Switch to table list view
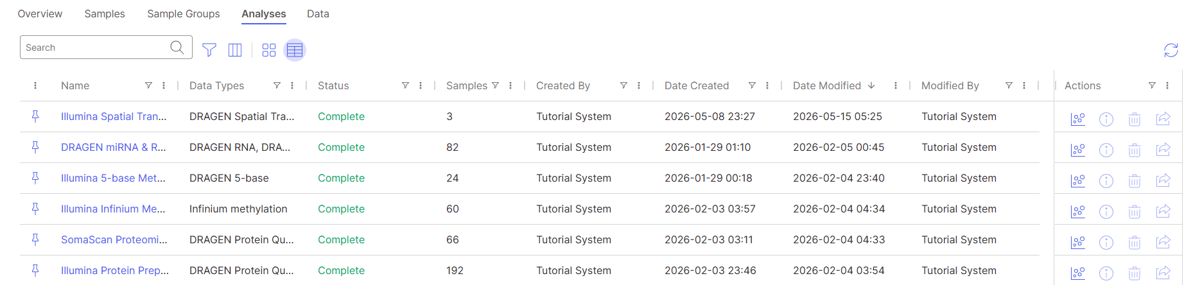Screen dimensions: 1193x285 click(295, 49)
